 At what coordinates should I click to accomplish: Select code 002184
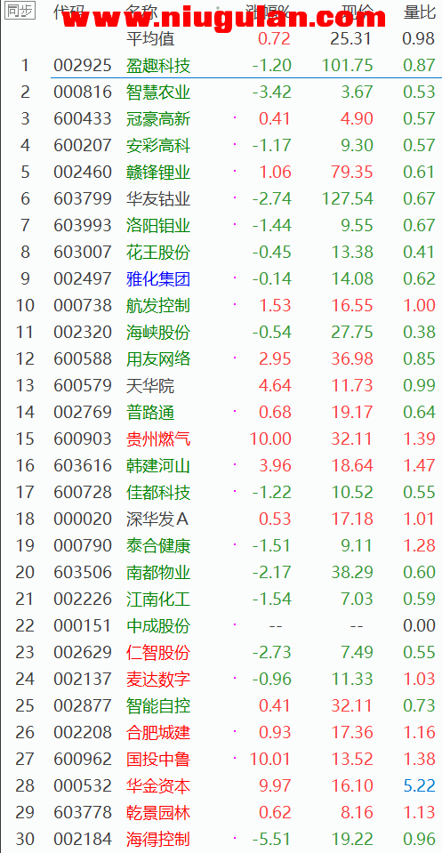(83, 839)
